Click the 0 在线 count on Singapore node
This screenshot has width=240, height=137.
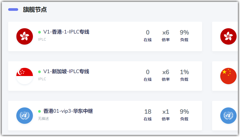click(148, 72)
